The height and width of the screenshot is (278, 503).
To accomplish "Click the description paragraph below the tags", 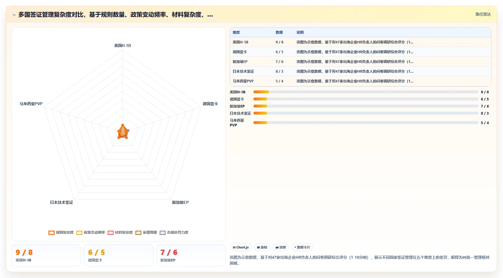I will click(x=360, y=260).
